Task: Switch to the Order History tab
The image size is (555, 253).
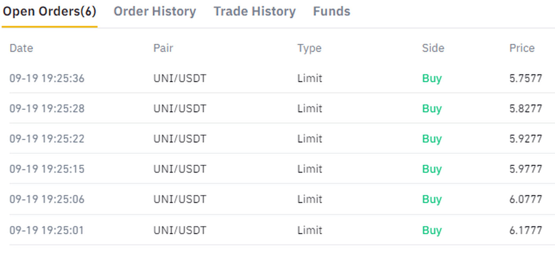Action: (x=155, y=12)
